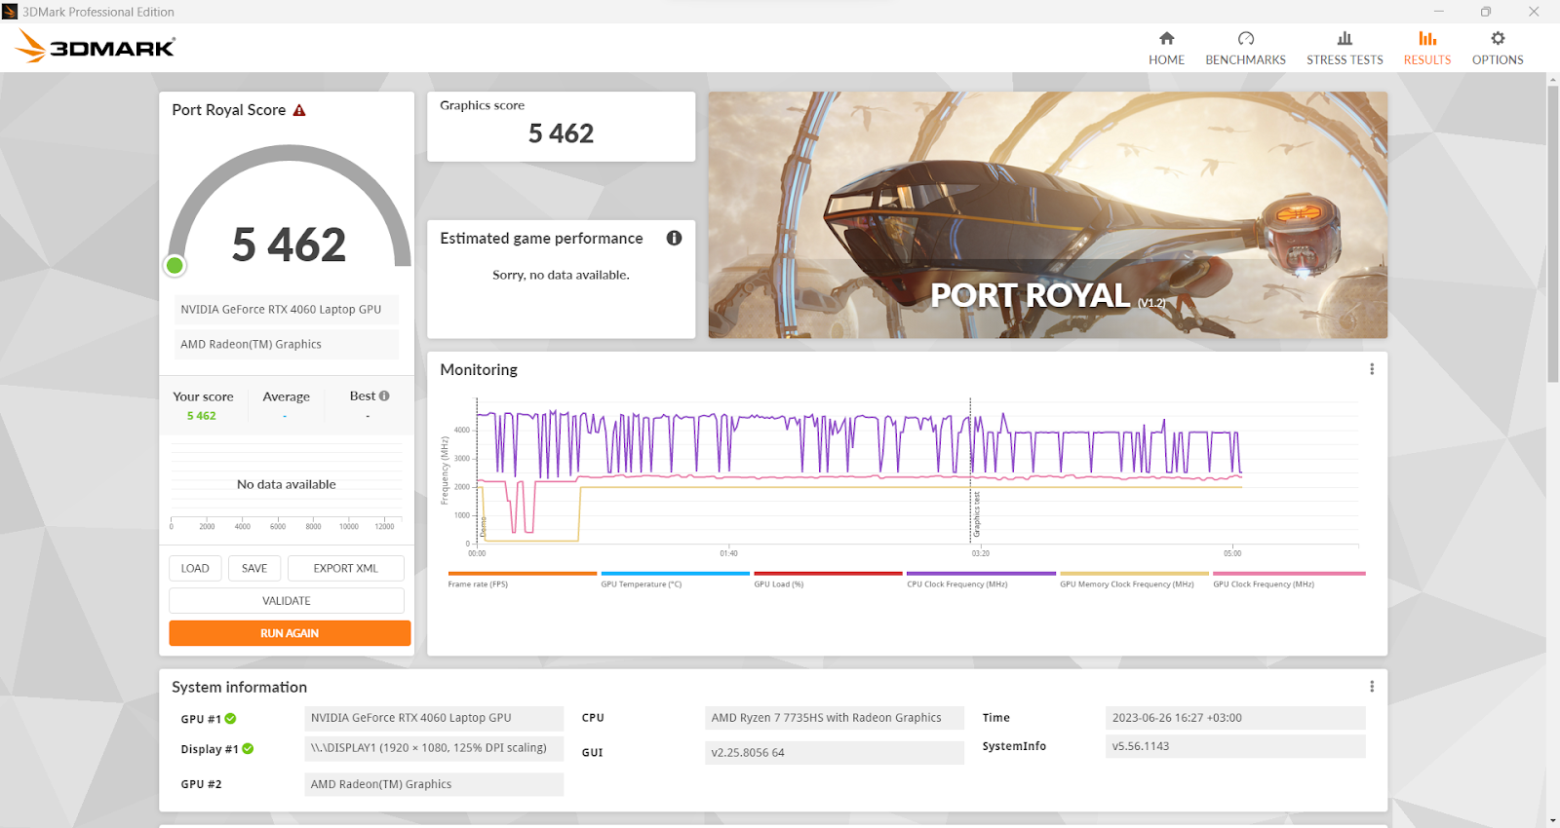Toggle the Frame rate (FPS) legend

point(478,584)
